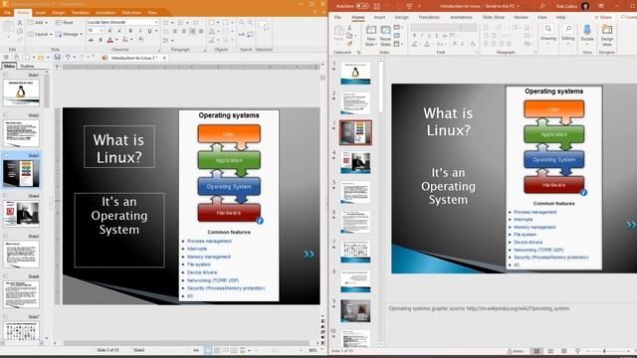Switch to Slides tab in slide panel
The width and height of the screenshot is (637, 358).
(9, 66)
